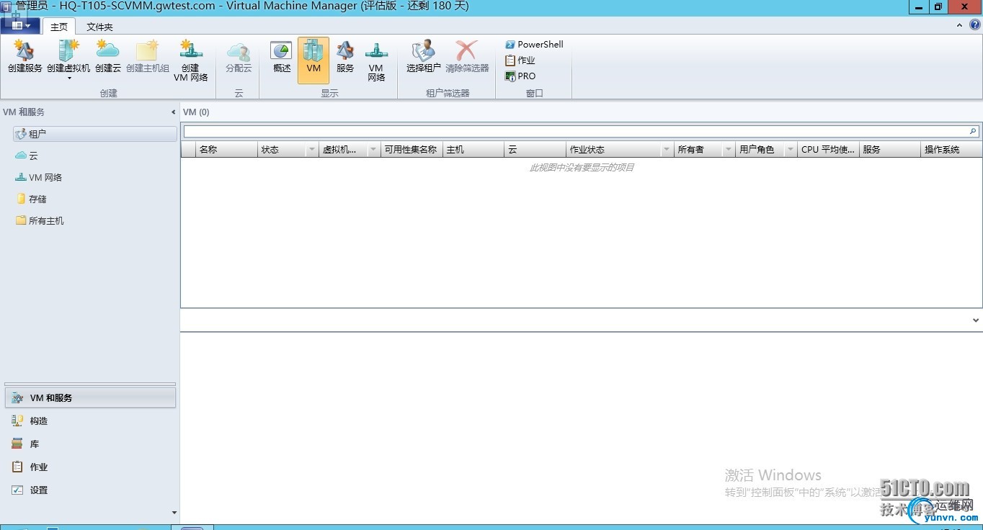Sort by the 操作系统 column header

951,150
